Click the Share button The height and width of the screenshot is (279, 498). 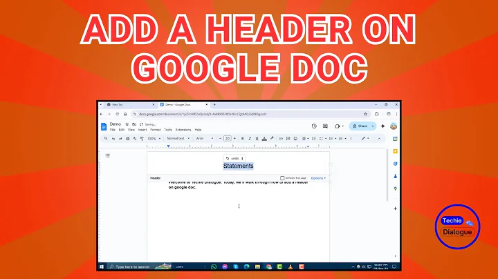[360, 126]
